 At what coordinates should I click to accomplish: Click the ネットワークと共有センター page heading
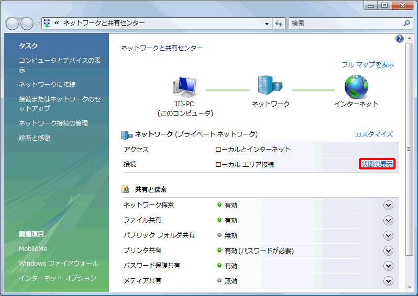click(161, 48)
